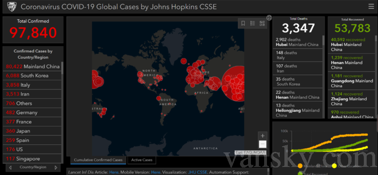This screenshot has width=378, height=175.
Task: Switch to Cumulative Confirmed Cases tab
Action: tap(98, 160)
